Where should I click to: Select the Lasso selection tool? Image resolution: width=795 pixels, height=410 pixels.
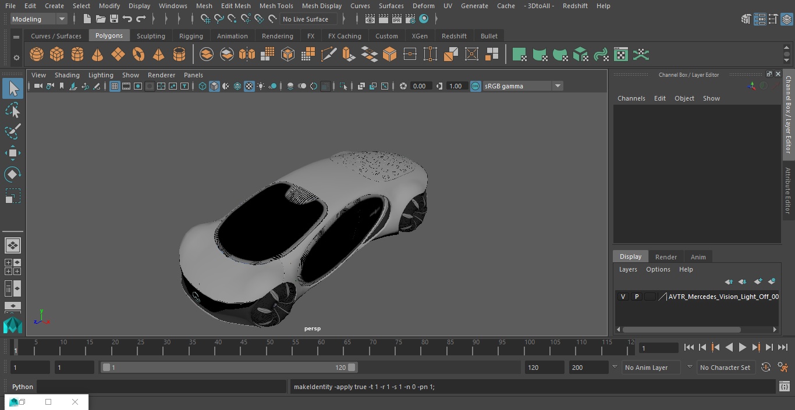[x=13, y=110]
